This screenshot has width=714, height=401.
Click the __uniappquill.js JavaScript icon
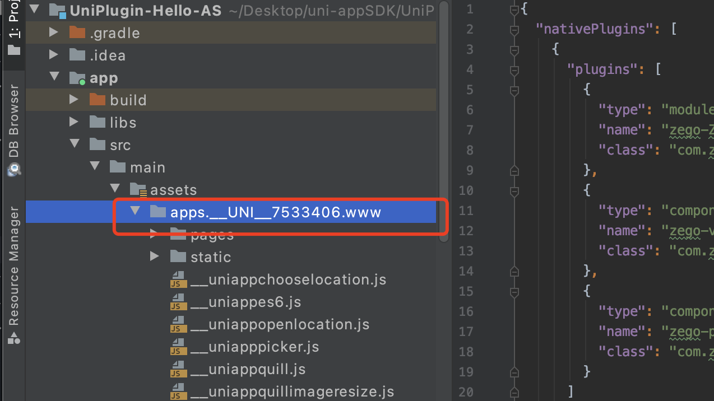click(178, 369)
